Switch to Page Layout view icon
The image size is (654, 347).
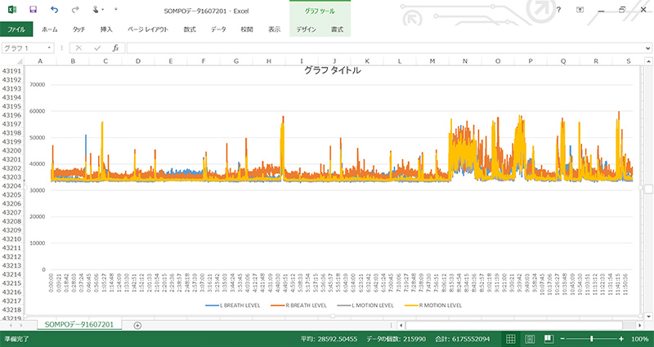click(527, 339)
